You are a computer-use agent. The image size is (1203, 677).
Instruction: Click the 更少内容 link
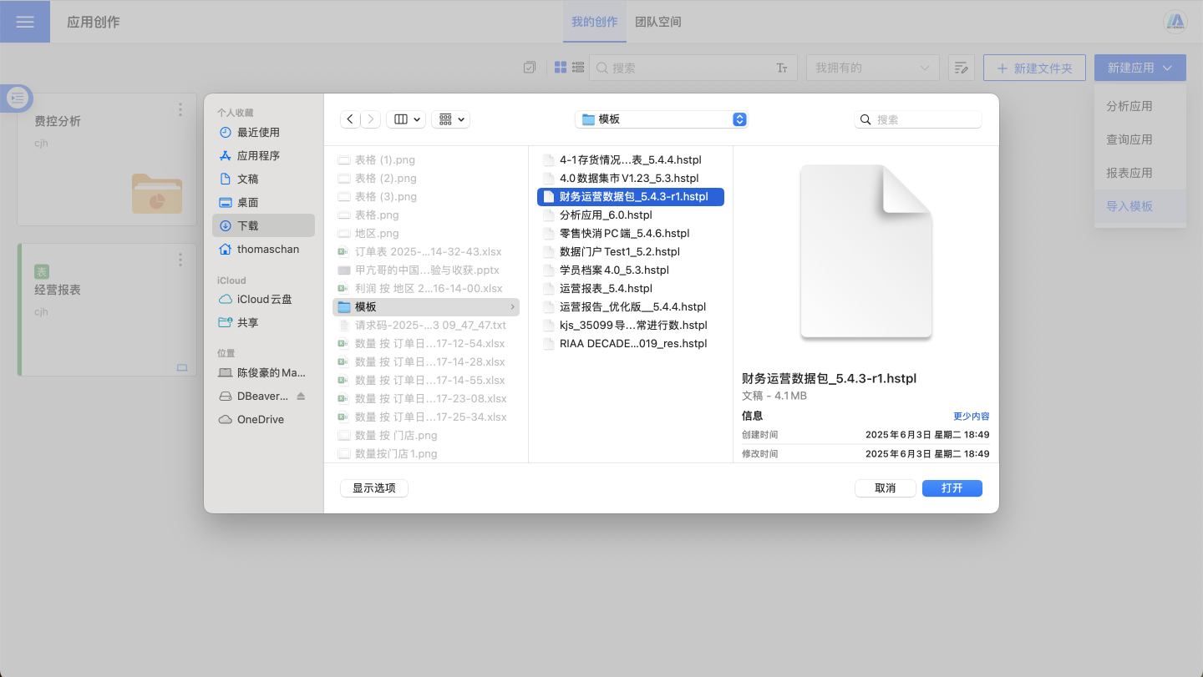(x=972, y=416)
